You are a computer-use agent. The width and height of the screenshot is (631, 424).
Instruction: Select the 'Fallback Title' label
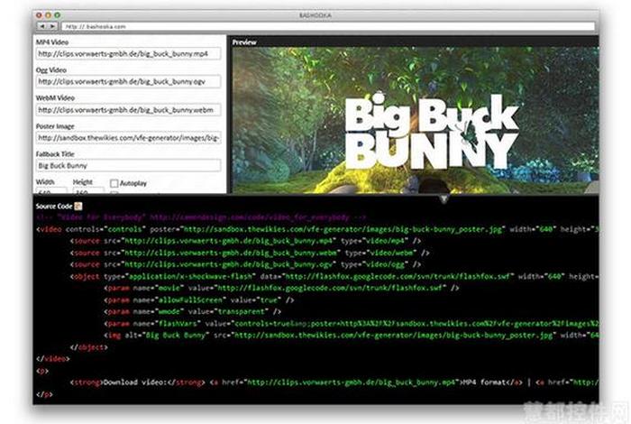coord(55,154)
